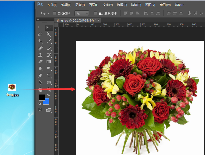Select the Rectangular Marquee tool
Screen dimensions: 205x155
point(40,28)
